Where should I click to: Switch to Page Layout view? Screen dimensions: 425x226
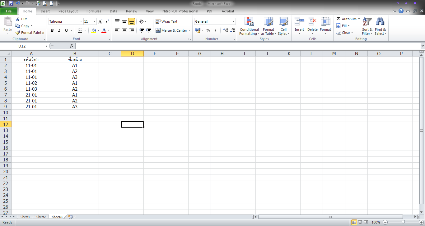[360, 222]
